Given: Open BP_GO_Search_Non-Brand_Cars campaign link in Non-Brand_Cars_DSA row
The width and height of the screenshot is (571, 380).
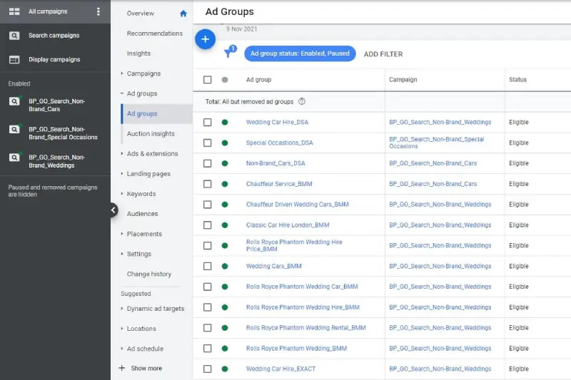Looking at the screenshot, I should click(433, 163).
